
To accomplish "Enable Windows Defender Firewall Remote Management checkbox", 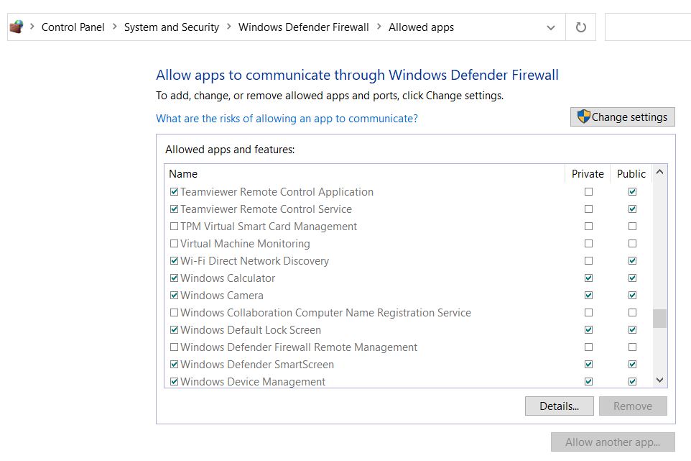I will [174, 347].
